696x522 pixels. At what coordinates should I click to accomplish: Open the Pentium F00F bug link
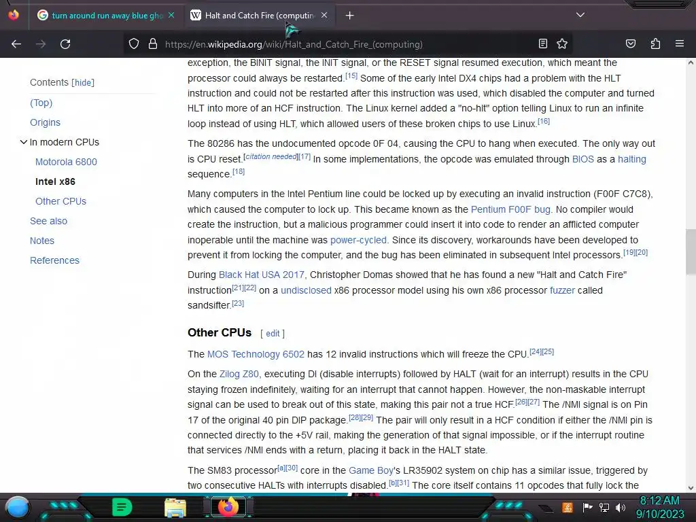[510, 209]
